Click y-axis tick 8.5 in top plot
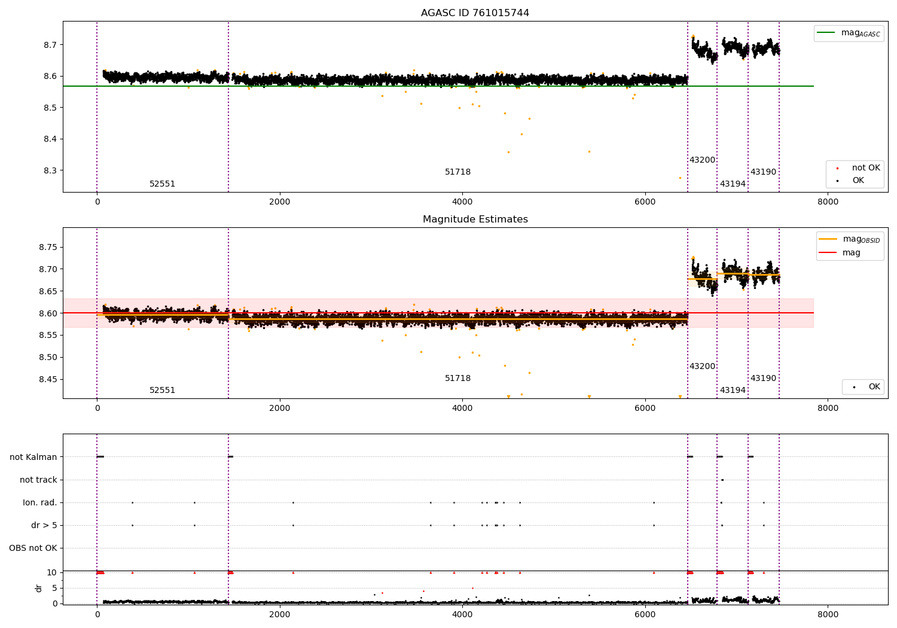 [50, 108]
